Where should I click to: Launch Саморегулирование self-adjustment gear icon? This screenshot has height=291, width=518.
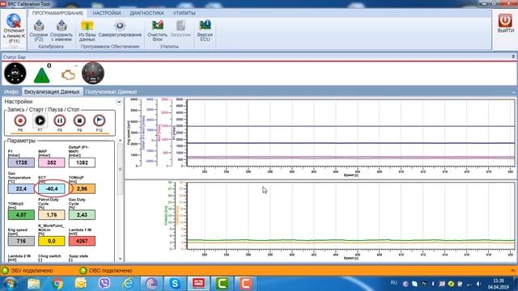[x=120, y=25]
